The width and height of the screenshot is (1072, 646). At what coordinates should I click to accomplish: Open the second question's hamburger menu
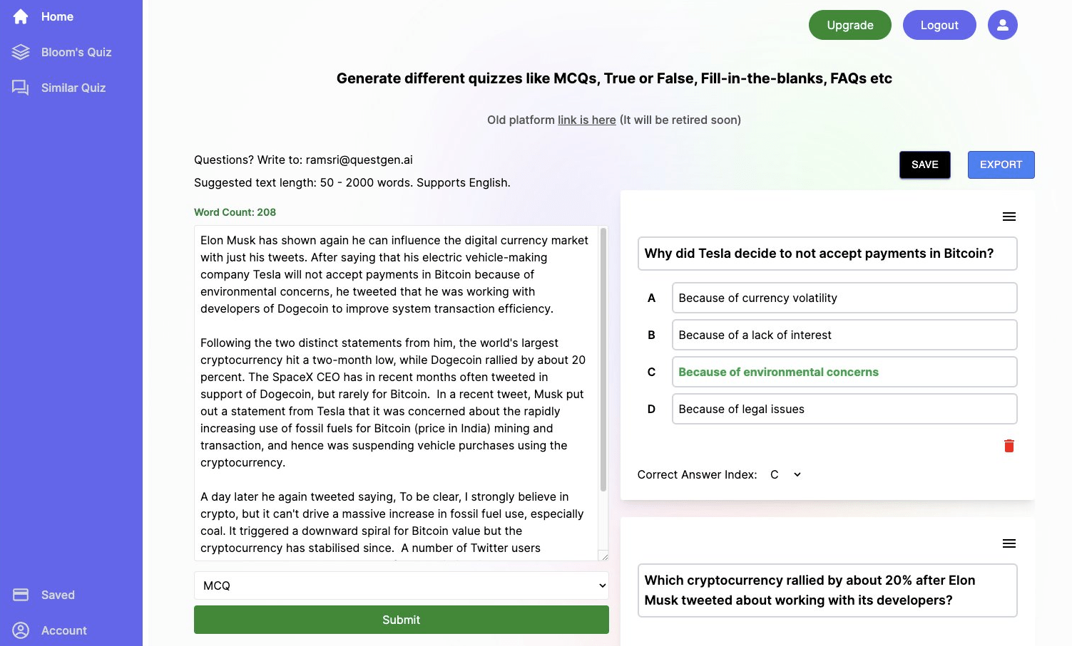click(x=1009, y=543)
